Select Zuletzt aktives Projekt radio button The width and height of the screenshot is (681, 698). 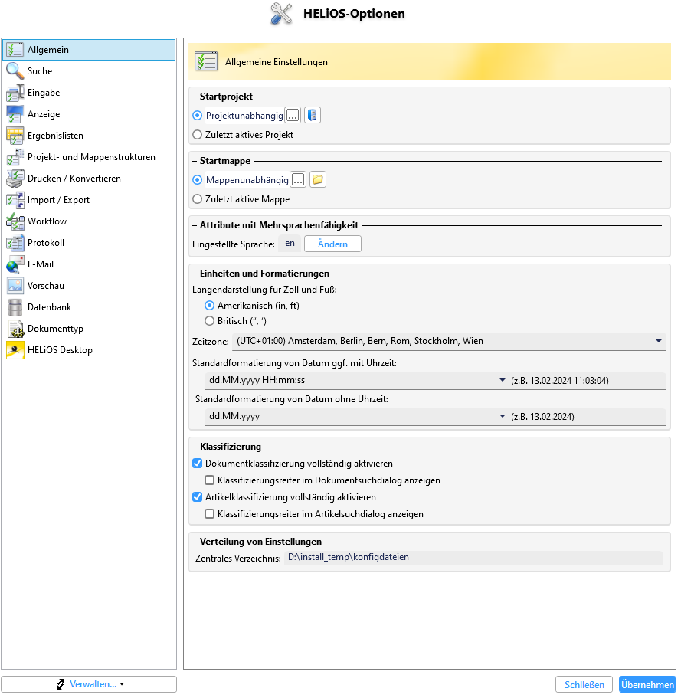[x=197, y=134]
